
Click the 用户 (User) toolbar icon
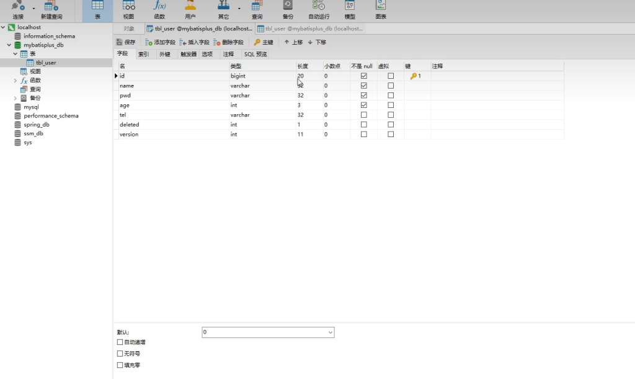[190, 9]
